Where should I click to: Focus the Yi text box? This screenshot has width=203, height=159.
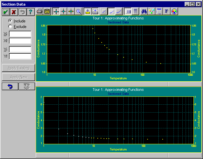20,49
